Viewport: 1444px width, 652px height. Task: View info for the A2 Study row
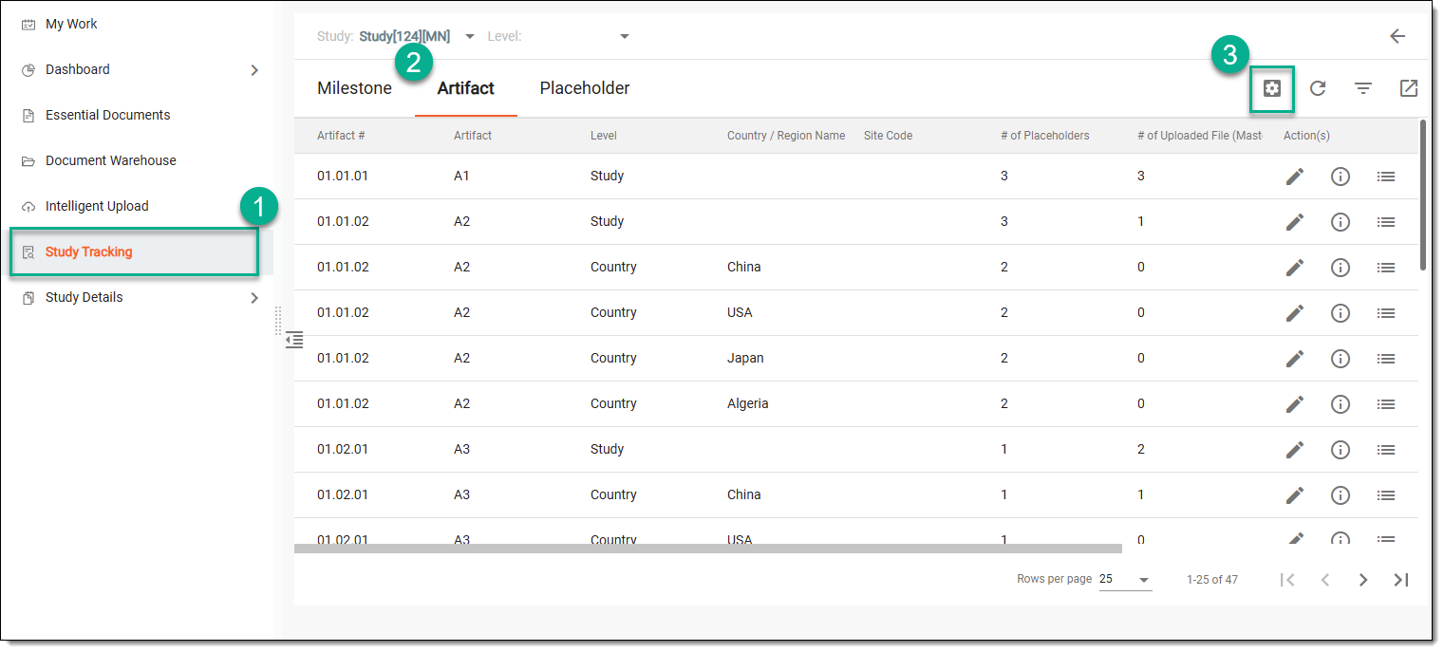(1341, 222)
